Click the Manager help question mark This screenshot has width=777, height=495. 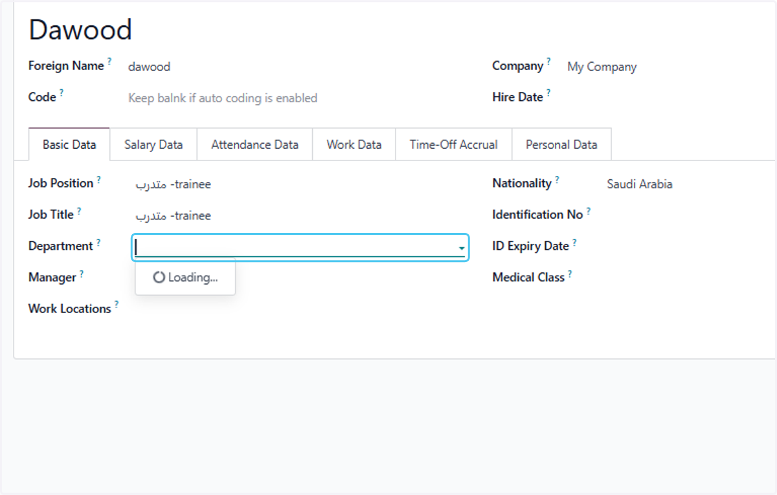coord(82,273)
